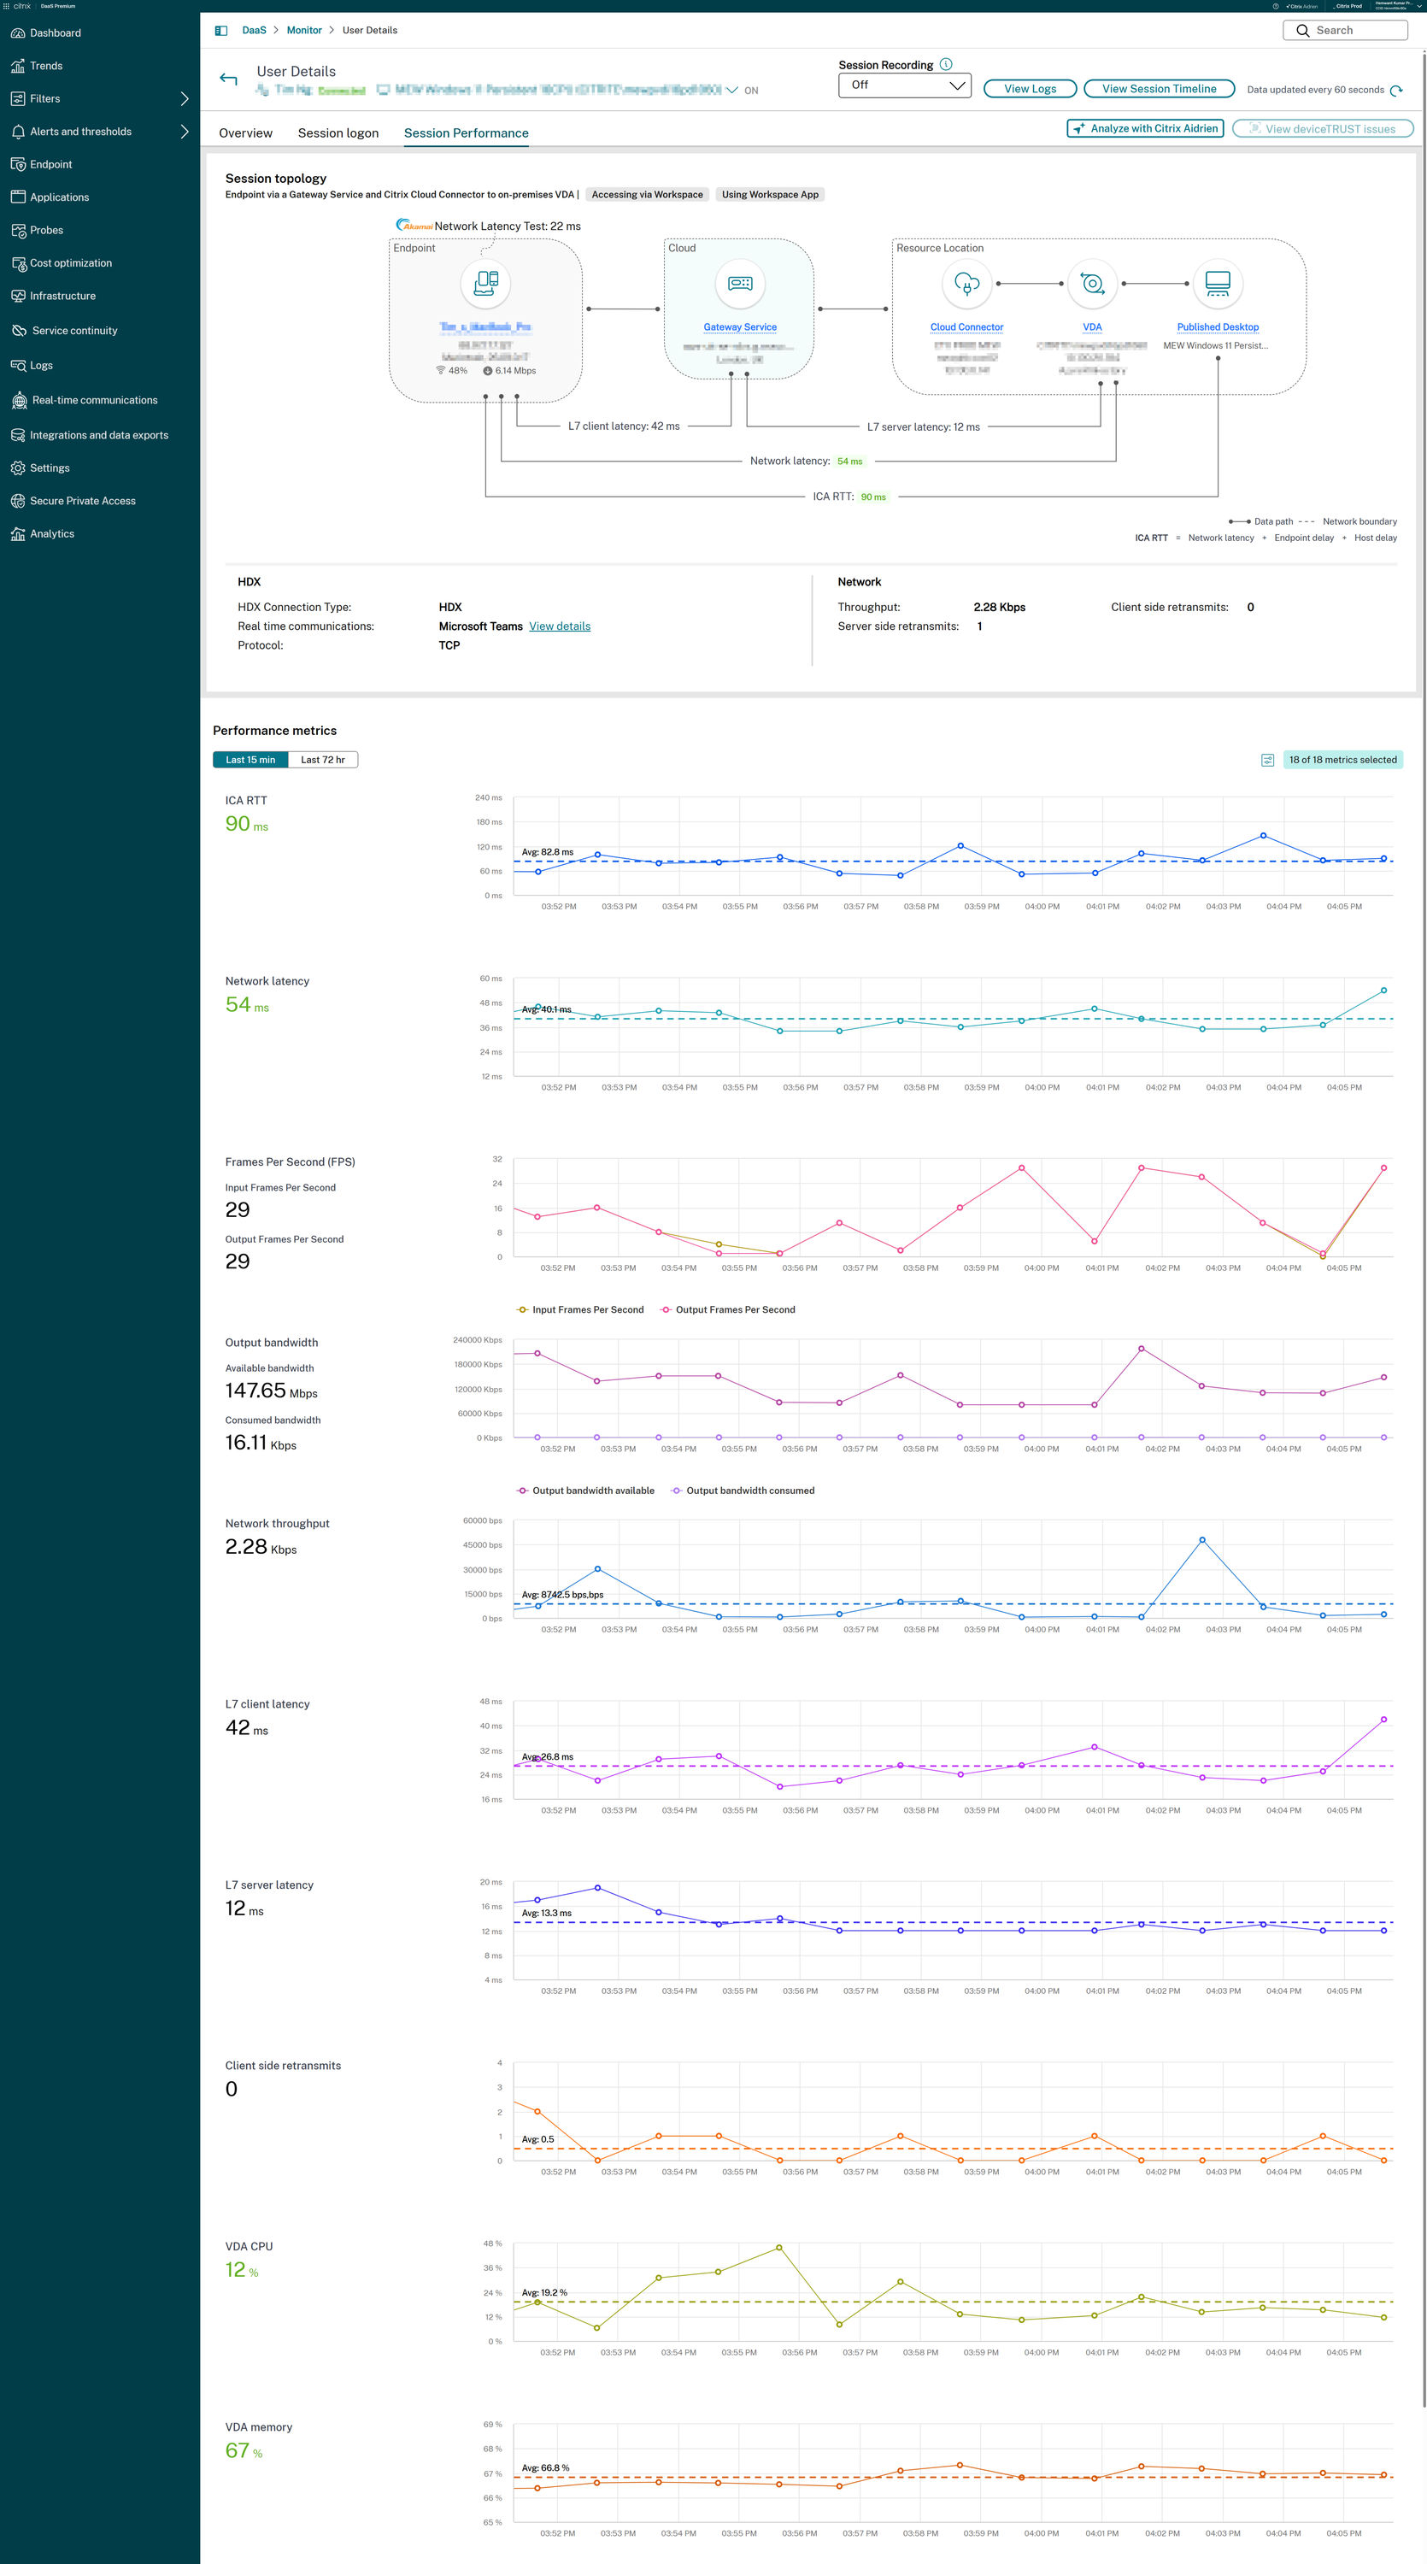The height and width of the screenshot is (2564, 1427).
Task: Click the back arrow beside User Details
Action: pyautogui.click(x=229, y=79)
